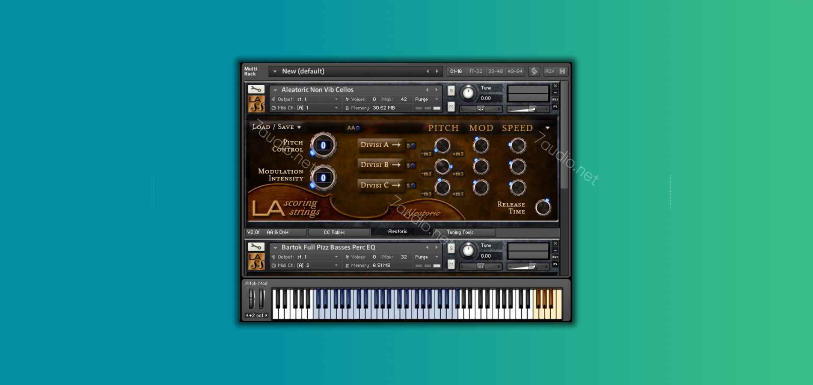
Task: Click the Divisi B pitch knob
Action: coord(442,166)
